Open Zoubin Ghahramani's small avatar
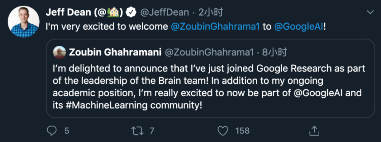Image resolution: width=381 pixels, height=142 pixels. 59,52
